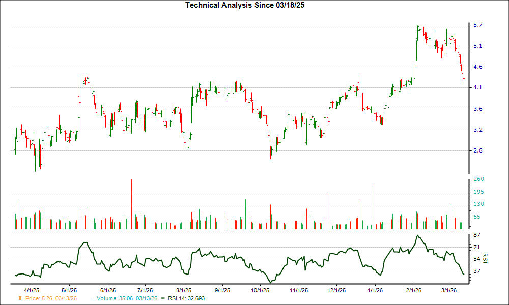This screenshot has width=509, height=305.
Task: Click the chart title 'Technical Analysis Since 03/18/25'
Action: point(249,5)
